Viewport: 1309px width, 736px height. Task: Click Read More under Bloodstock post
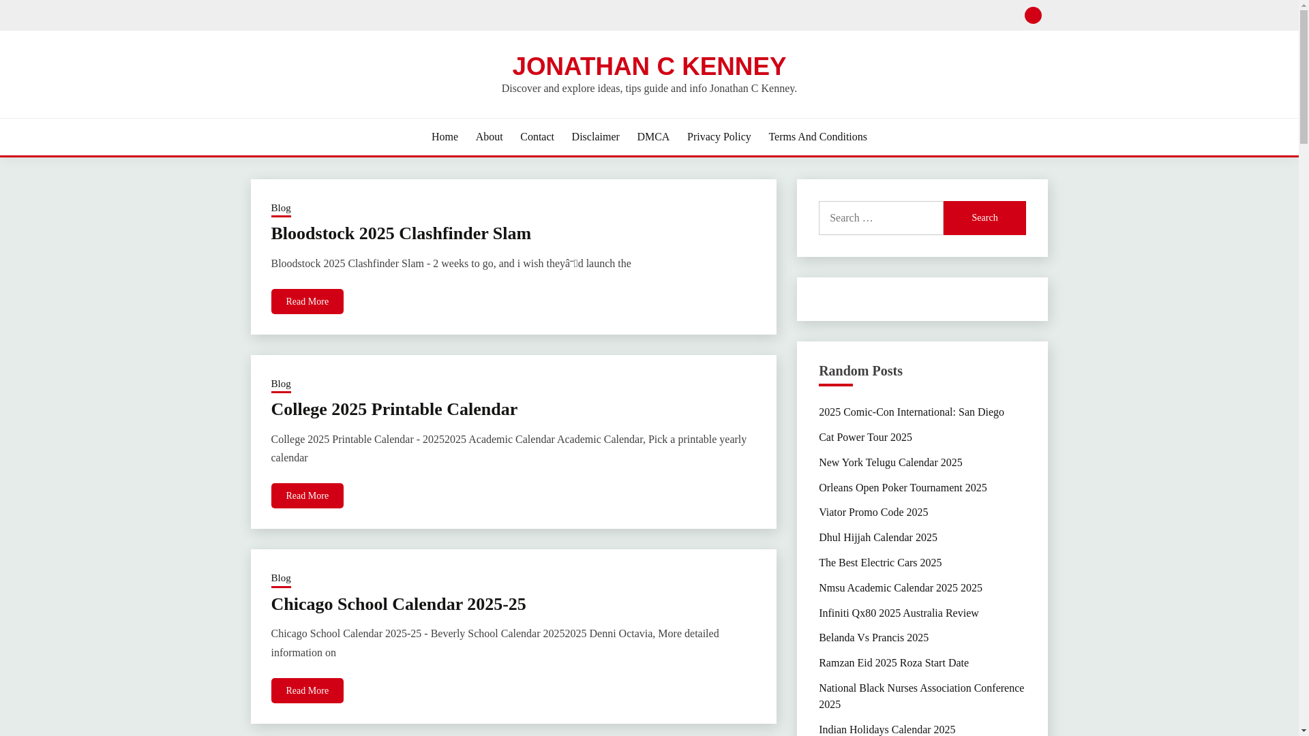(x=307, y=301)
